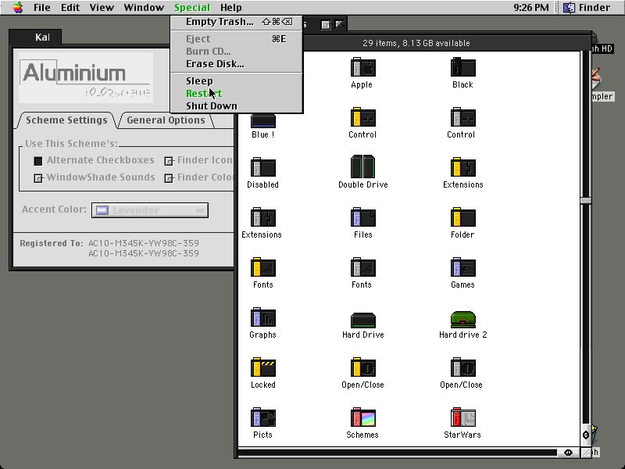This screenshot has width=625, height=469.
Task: Click the Finder window vertical scroll thumb
Action: tap(585, 201)
